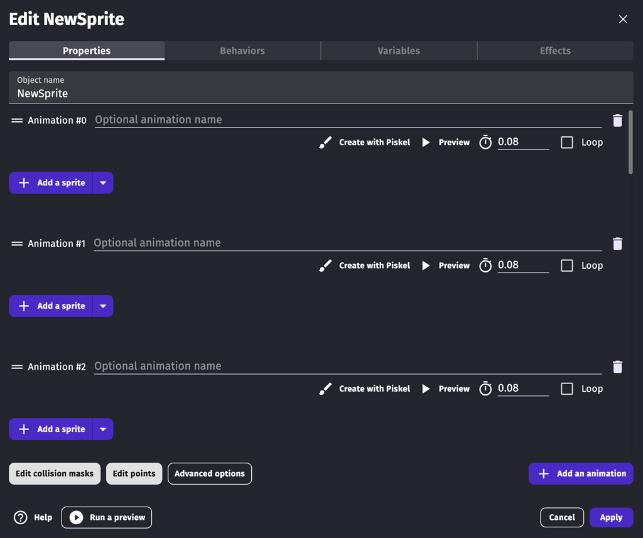Apply changes to NewSprite
The height and width of the screenshot is (538, 643).
611,517
